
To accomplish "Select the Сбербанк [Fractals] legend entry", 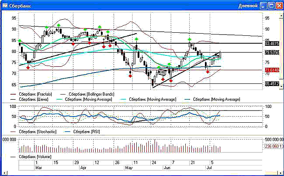I will pos(31,94).
